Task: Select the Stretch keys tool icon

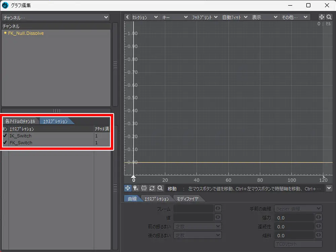Action: click(144, 188)
